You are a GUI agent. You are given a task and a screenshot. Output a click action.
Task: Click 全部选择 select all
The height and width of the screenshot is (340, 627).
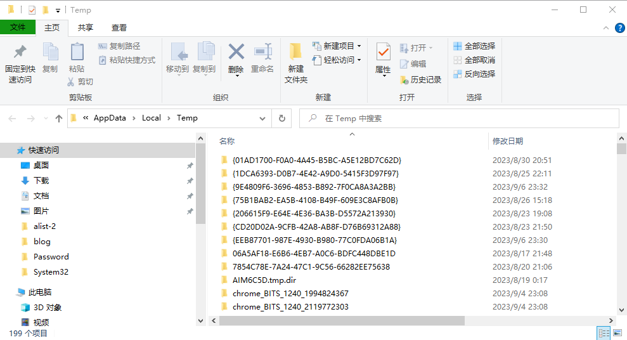click(x=474, y=46)
